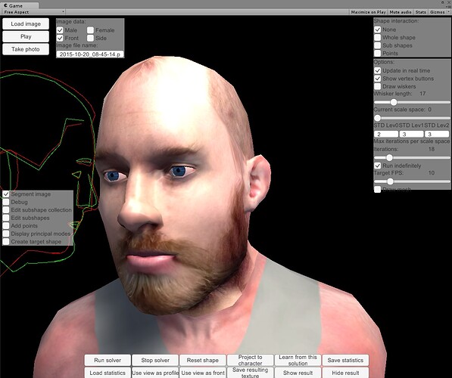Adjust the Current scale space slider
This screenshot has height=378, width=452.
(412, 118)
